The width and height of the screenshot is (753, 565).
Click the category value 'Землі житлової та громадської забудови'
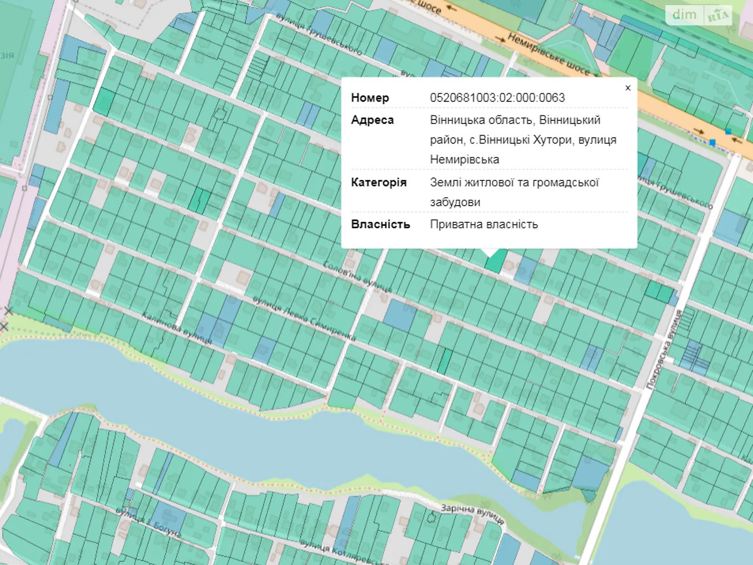[514, 192]
